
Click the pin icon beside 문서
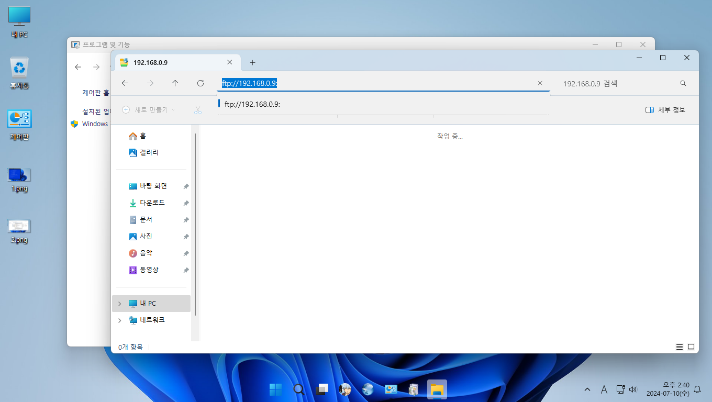click(x=186, y=220)
